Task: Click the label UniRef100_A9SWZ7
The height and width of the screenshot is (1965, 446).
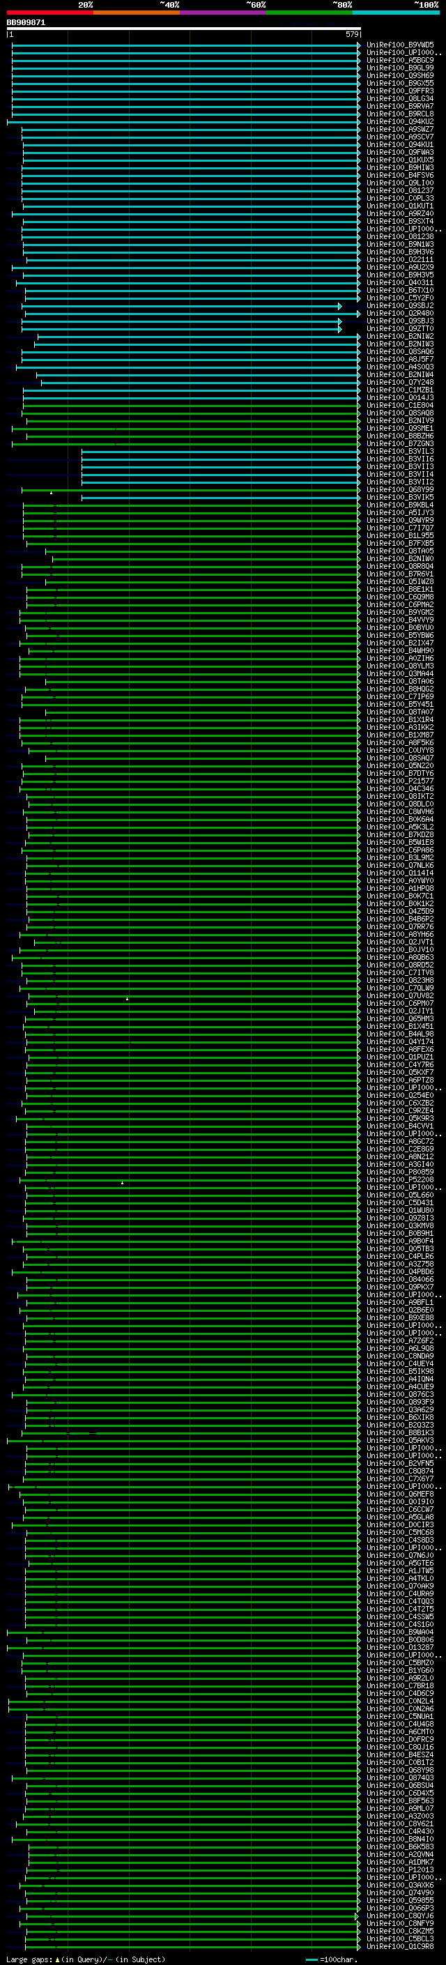Action: click(400, 129)
